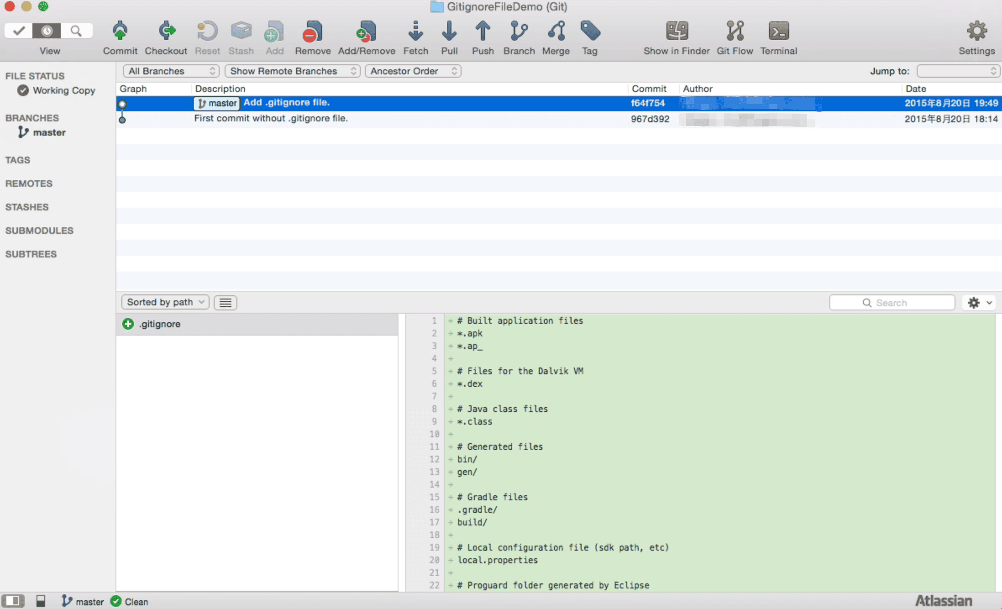Click the Commit column header
Screen dimensions: 1002x609
(649, 89)
